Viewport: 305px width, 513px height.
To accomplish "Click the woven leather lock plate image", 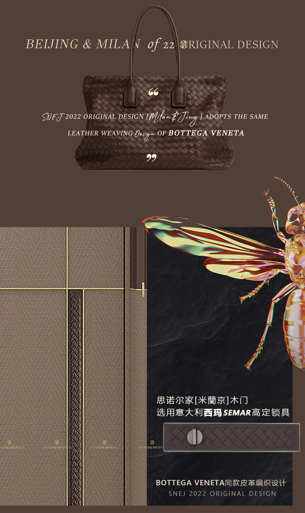I will [x=232, y=437].
